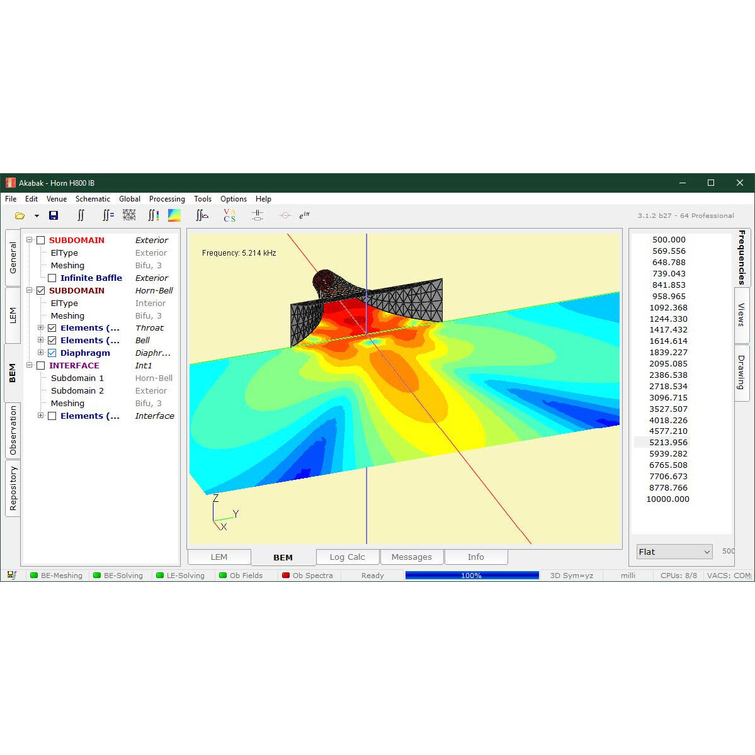Open the VACS icon in toolbar
755x755 pixels.
229,215
